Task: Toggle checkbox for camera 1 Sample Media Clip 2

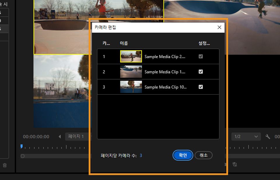Action: (x=201, y=56)
